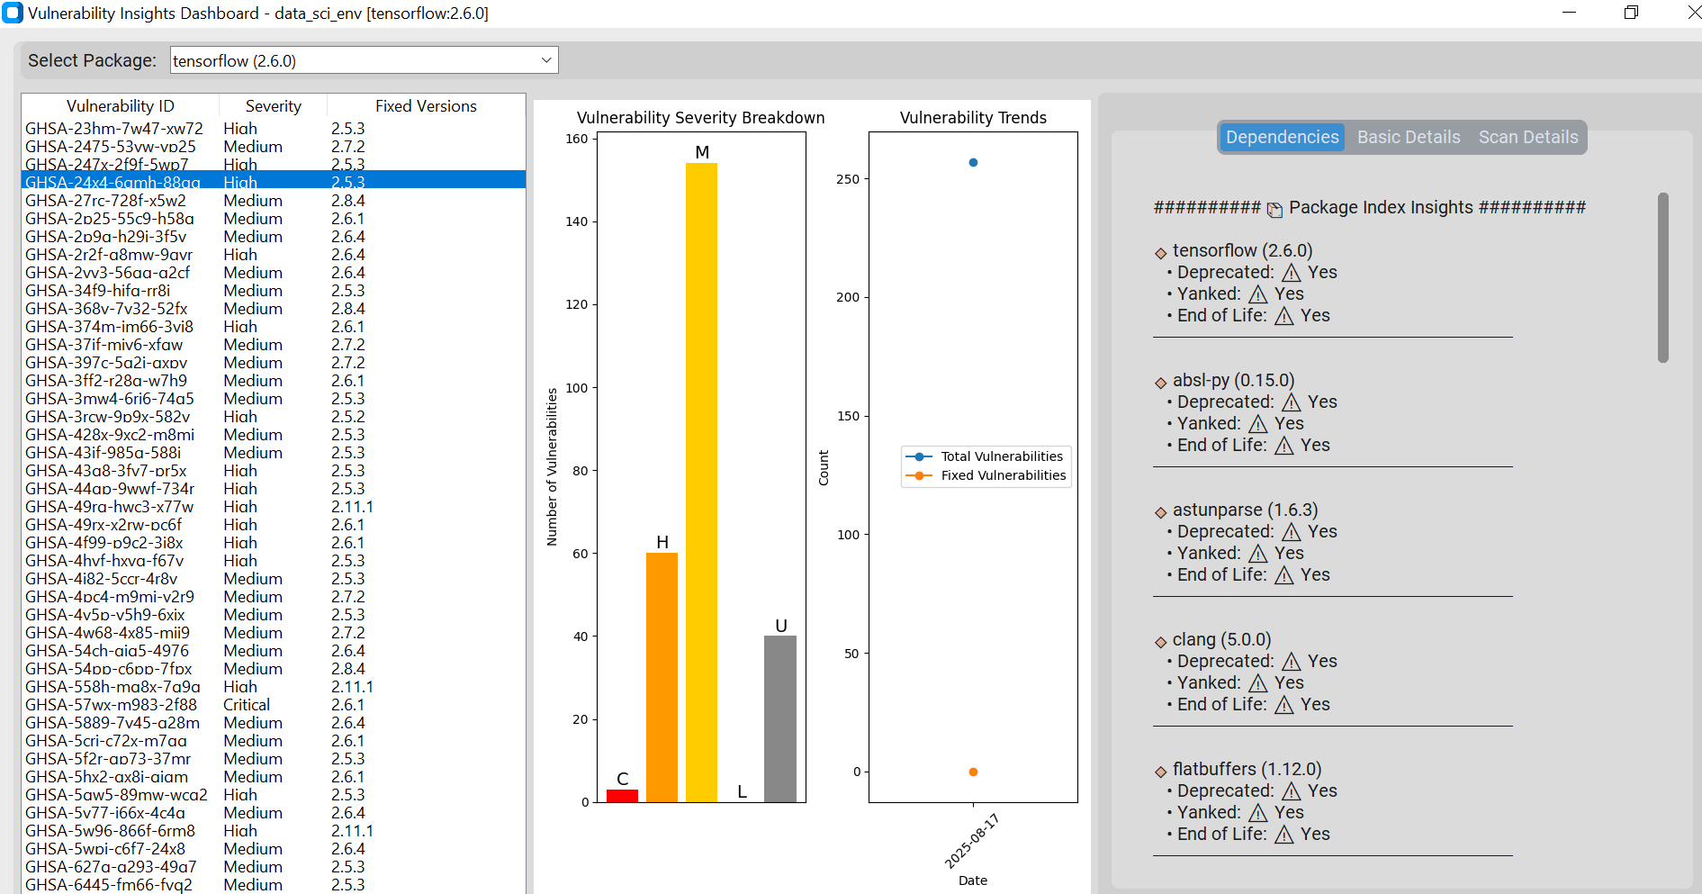Click the absl-py (0.15.0) dependency heading
The image size is (1702, 894).
pos(1233,380)
